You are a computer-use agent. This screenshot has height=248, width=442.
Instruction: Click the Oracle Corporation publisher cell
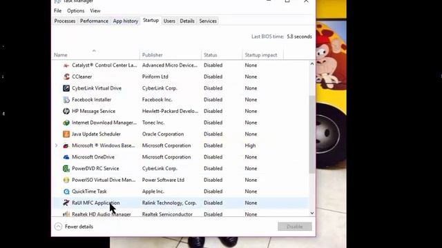163,134
